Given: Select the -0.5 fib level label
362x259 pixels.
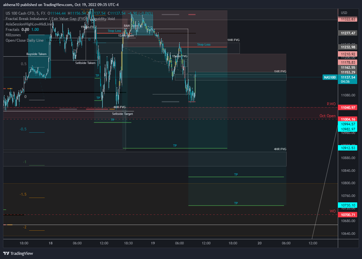Looking at the screenshot, I should point(23,129).
